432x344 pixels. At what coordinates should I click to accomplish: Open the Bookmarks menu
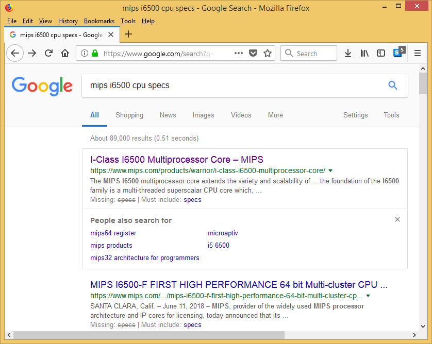click(x=99, y=21)
